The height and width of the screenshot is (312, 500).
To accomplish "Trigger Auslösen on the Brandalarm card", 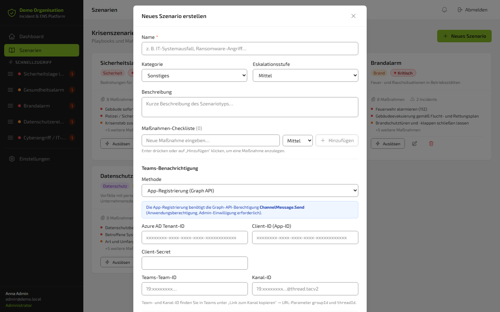I will point(388,144).
